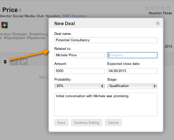The height and width of the screenshot is (140, 174).
Task: Open the pencil notes tab icon
Action: (x=14, y=62)
